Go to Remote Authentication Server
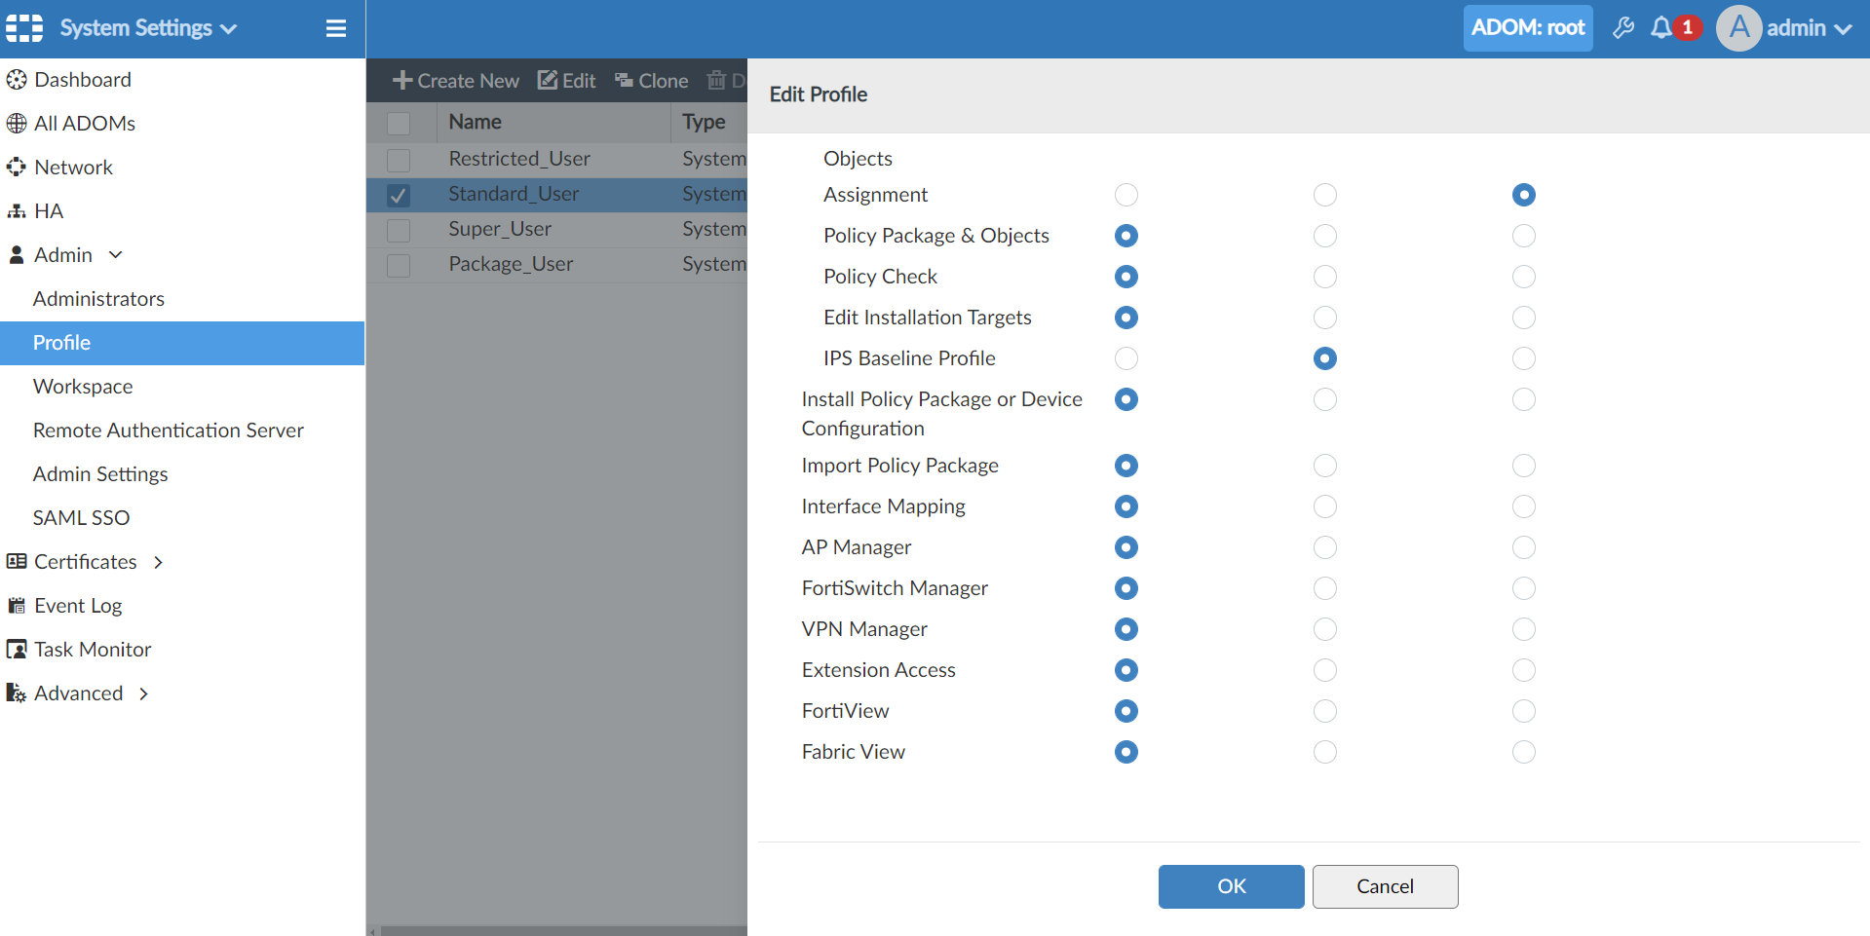This screenshot has width=1870, height=936. click(x=169, y=431)
